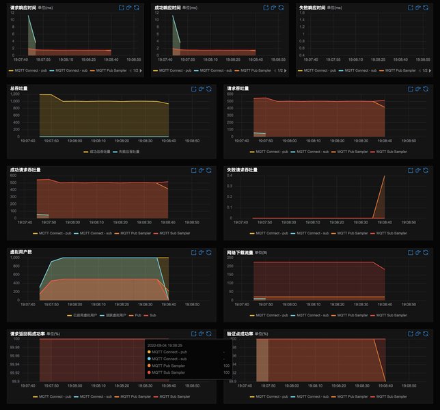Enlarge the 网络下载流量 chart panel
This screenshot has width=440, height=410.
tap(410, 253)
